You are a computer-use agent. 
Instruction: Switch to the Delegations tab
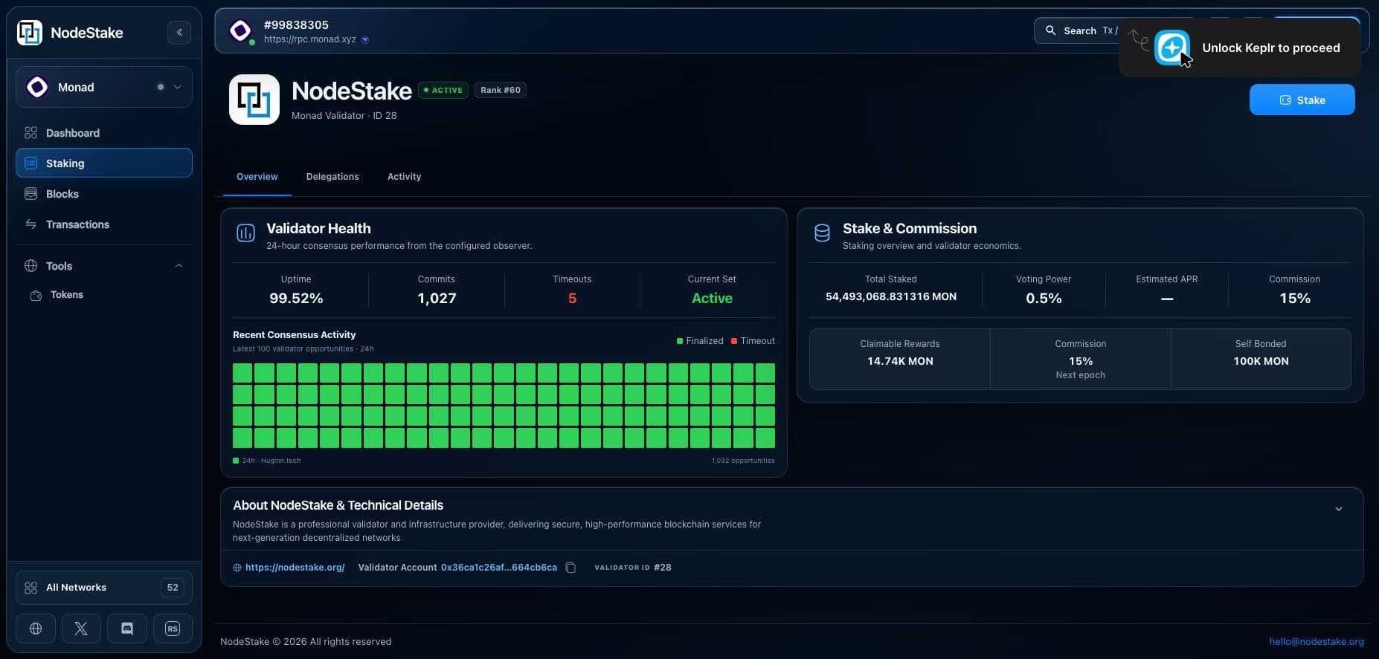[332, 177]
